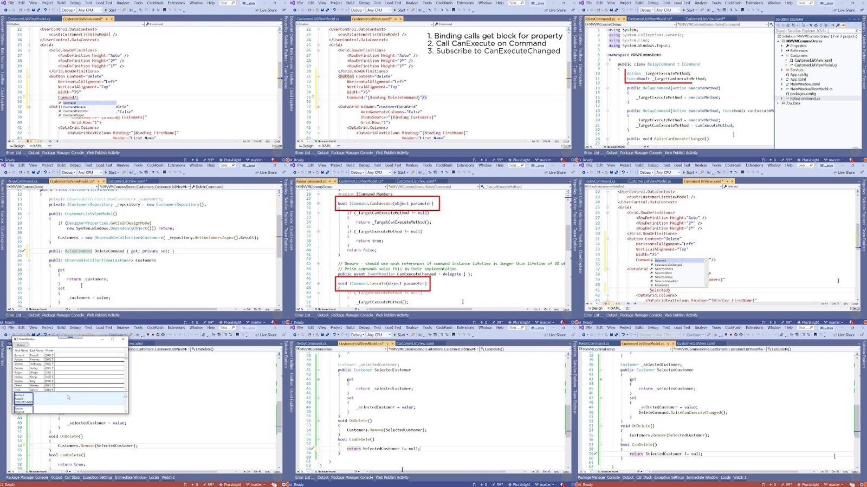Expand References node in Solution Explorer
The width and height of the screenshot is (867, 487).
click(x=782, y=51)
